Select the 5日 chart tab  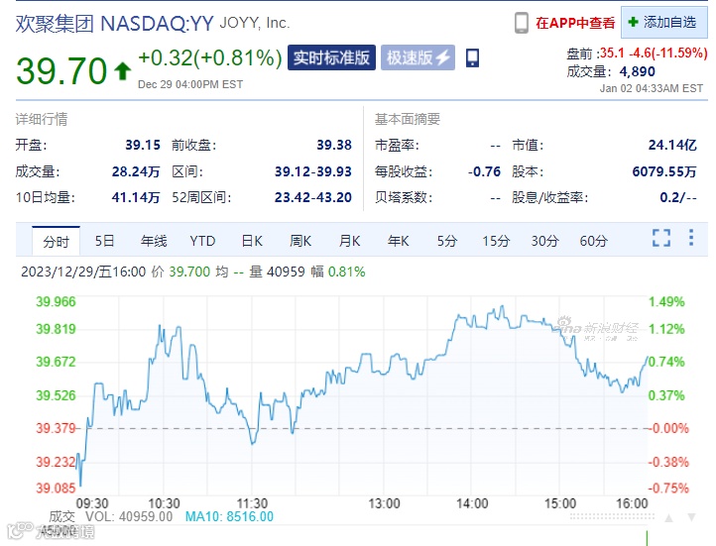pos(104,241)
